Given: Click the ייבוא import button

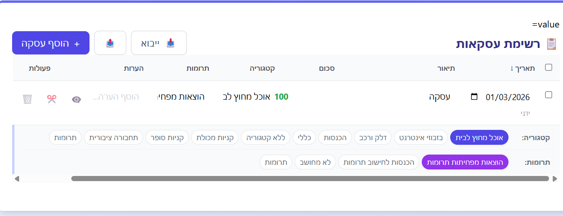Looking at the screenshot, I should [158, 43].
